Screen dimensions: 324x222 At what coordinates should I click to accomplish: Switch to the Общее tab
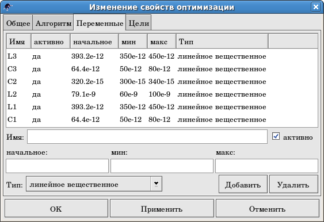tap(18, 23)
